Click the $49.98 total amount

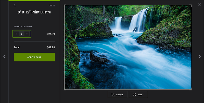tap(51, 47)
